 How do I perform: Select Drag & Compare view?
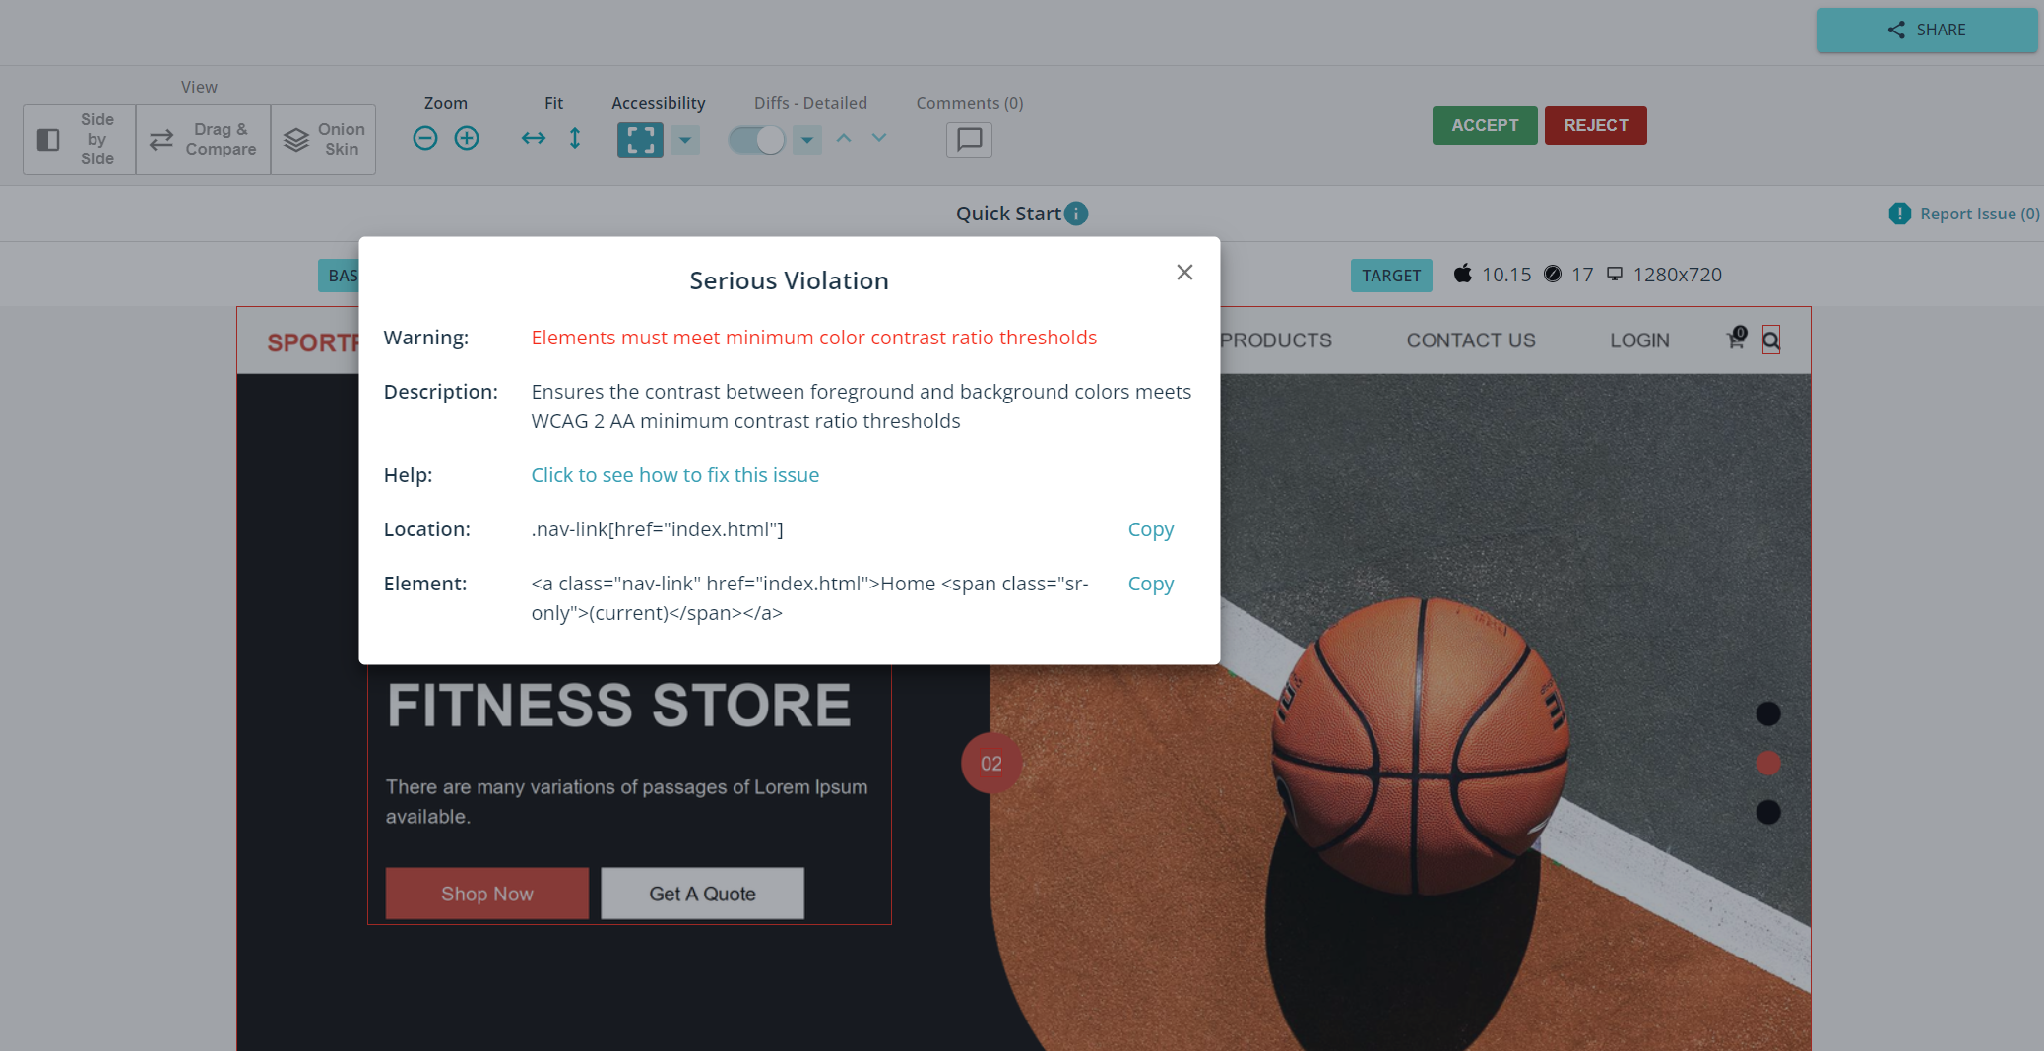coord(204,140)
